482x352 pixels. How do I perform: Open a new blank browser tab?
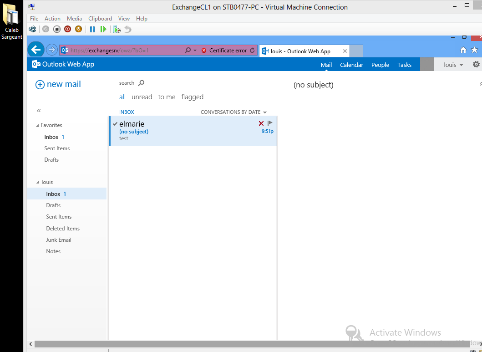coord(356,51)
